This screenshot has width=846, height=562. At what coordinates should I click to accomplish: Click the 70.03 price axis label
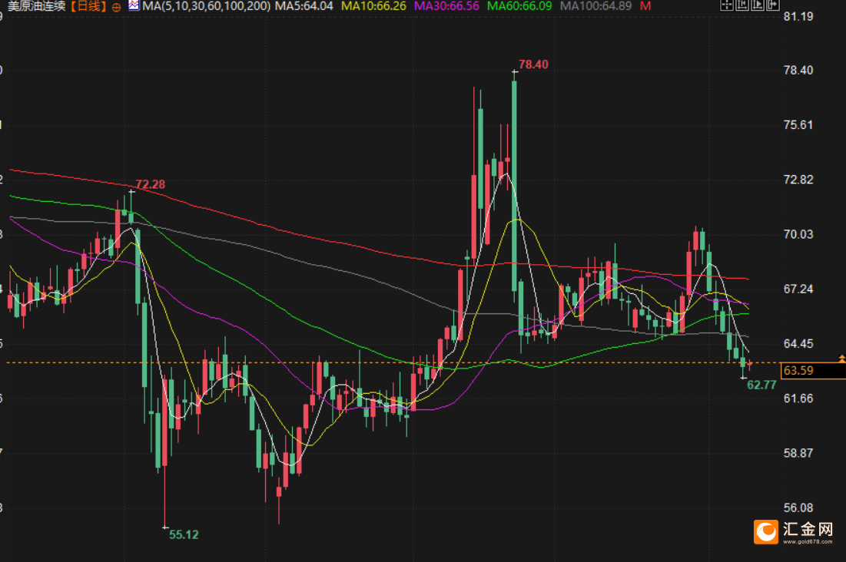798,234
